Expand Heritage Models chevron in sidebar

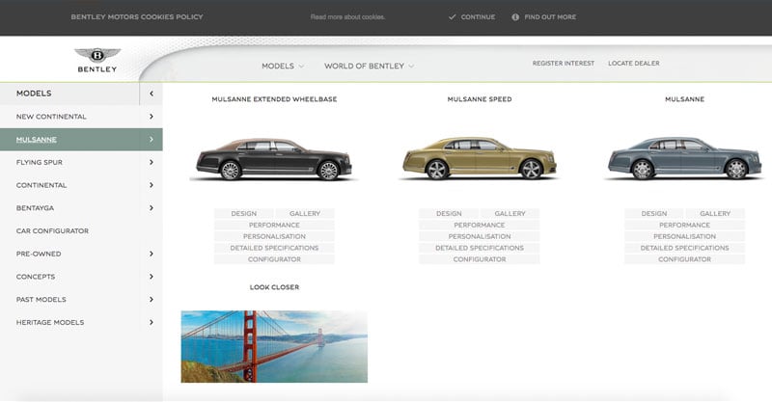pos(152,322)
